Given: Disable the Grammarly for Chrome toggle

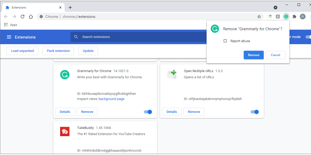Looking at the screenshot, I should (x=148, y=112).
